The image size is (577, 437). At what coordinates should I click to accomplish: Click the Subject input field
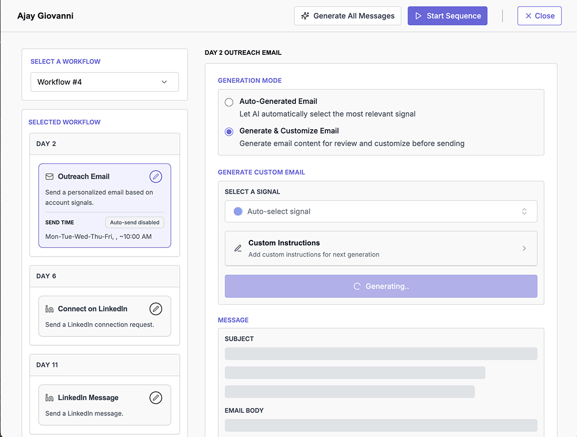381,353
